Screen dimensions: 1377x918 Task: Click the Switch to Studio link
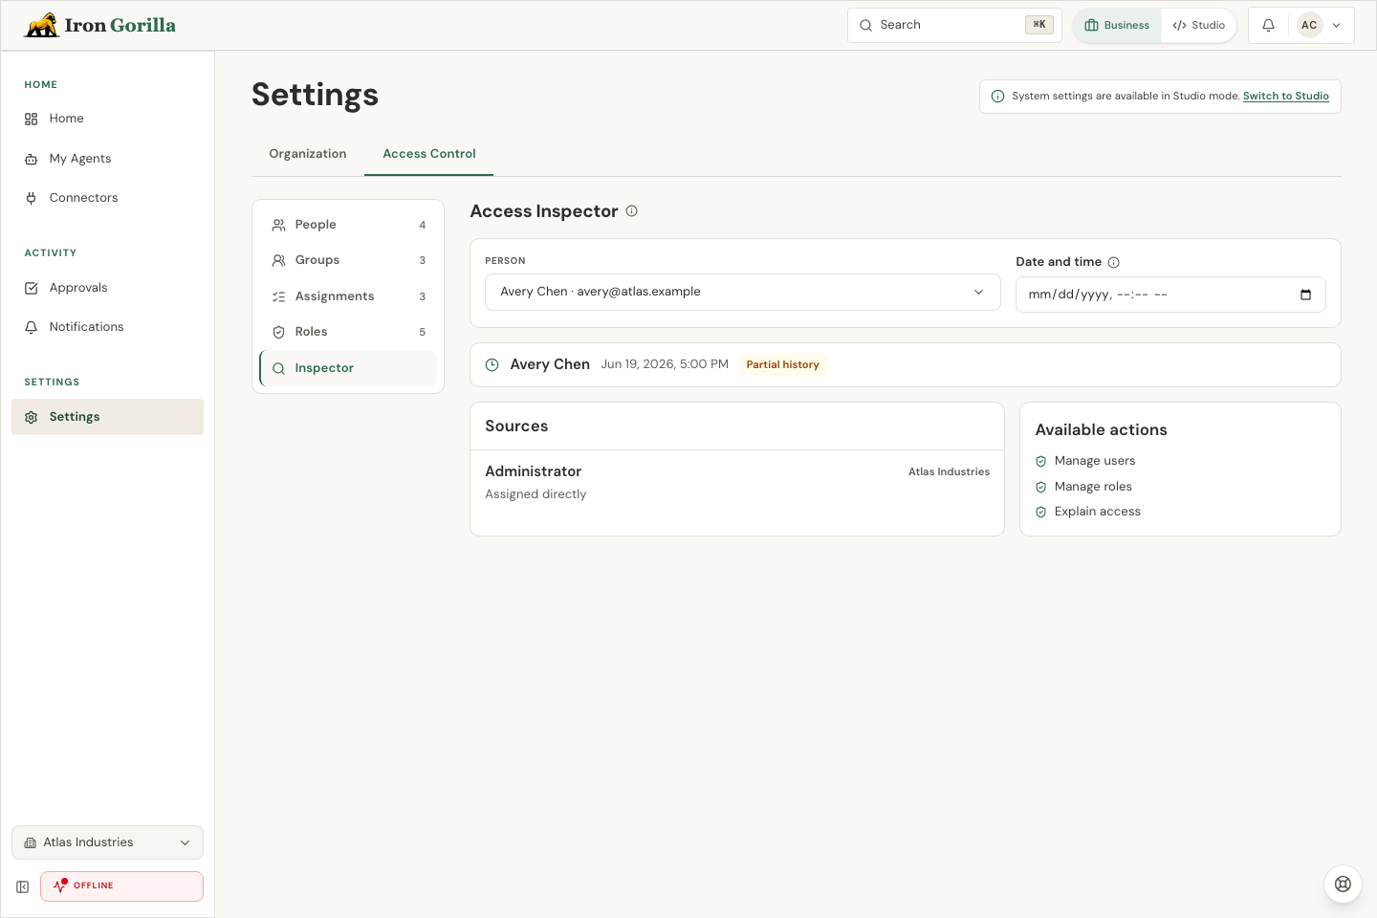click(x=1285, y=97)
